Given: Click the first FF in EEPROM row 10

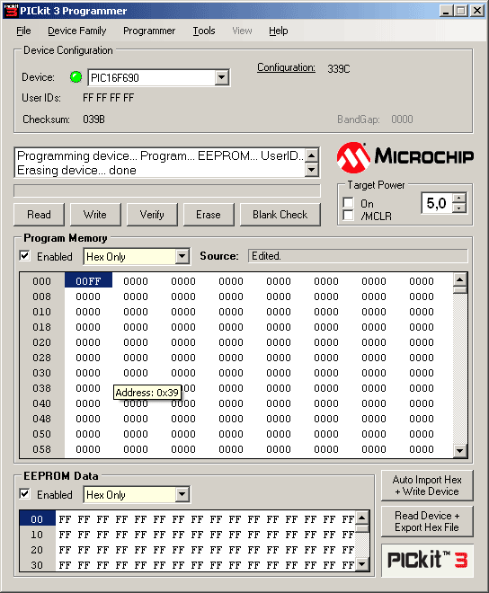Looking at the screenshot, I should 65,535.
